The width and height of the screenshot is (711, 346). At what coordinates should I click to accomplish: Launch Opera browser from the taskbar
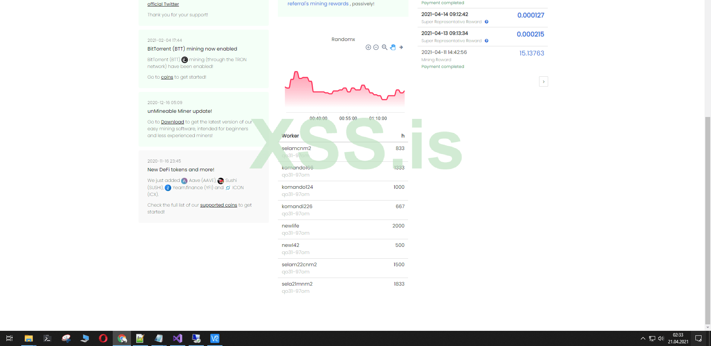103,338
